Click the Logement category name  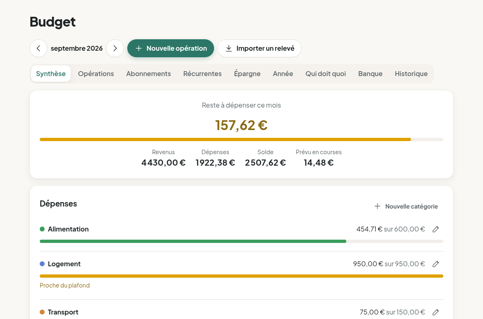64,264
